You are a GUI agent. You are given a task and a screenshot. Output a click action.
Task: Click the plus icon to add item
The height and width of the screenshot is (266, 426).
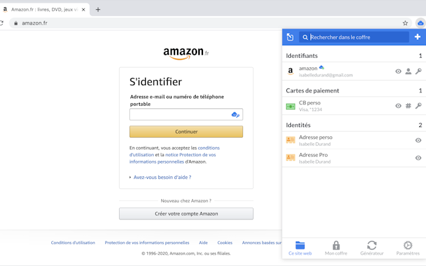point(417,37)
